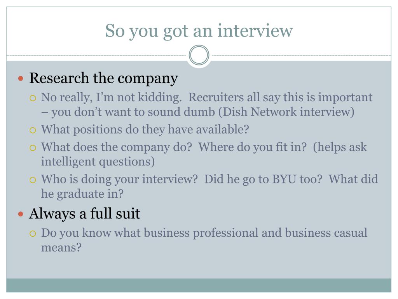This screenshot has width=398, height=299.
Task: Click "business professional and business casual" text
Action: tap(255, 233)
